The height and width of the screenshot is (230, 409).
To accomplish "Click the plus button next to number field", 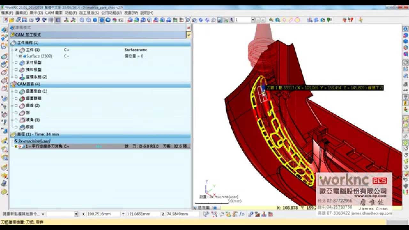I will tap(263, 20).
